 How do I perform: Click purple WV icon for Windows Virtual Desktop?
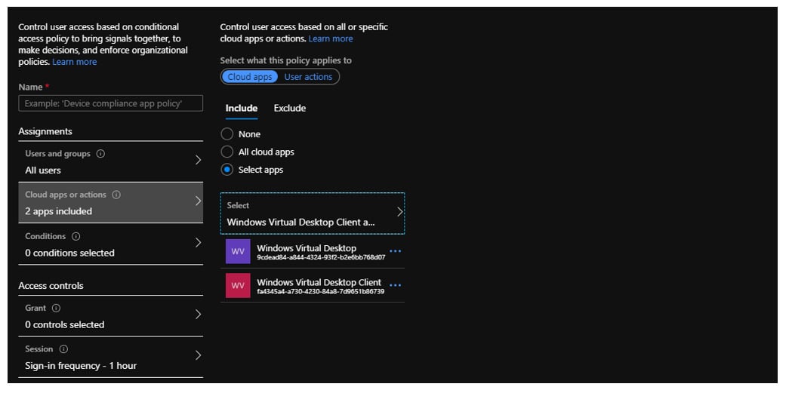click(238, 252)
